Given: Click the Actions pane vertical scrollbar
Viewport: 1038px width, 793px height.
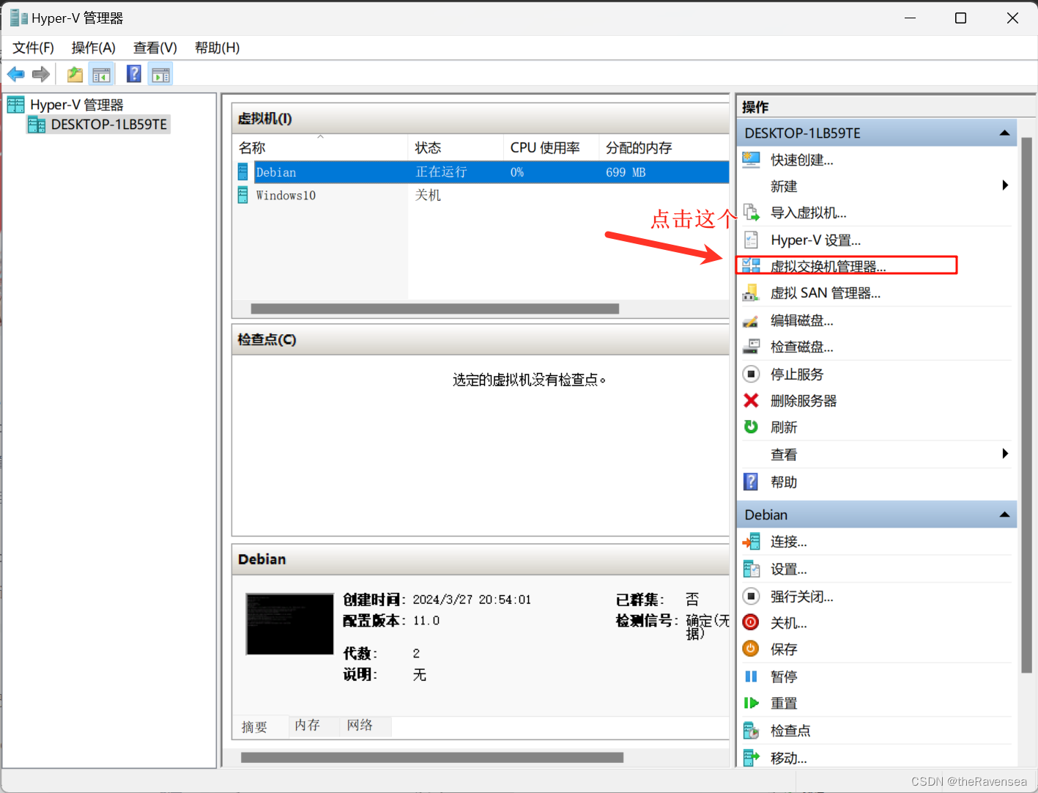Looking at the screenshot, I should pos(1026,405).
